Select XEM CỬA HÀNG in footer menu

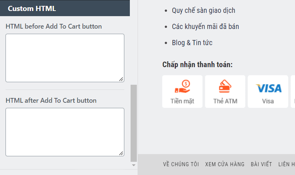coord(225,164)
